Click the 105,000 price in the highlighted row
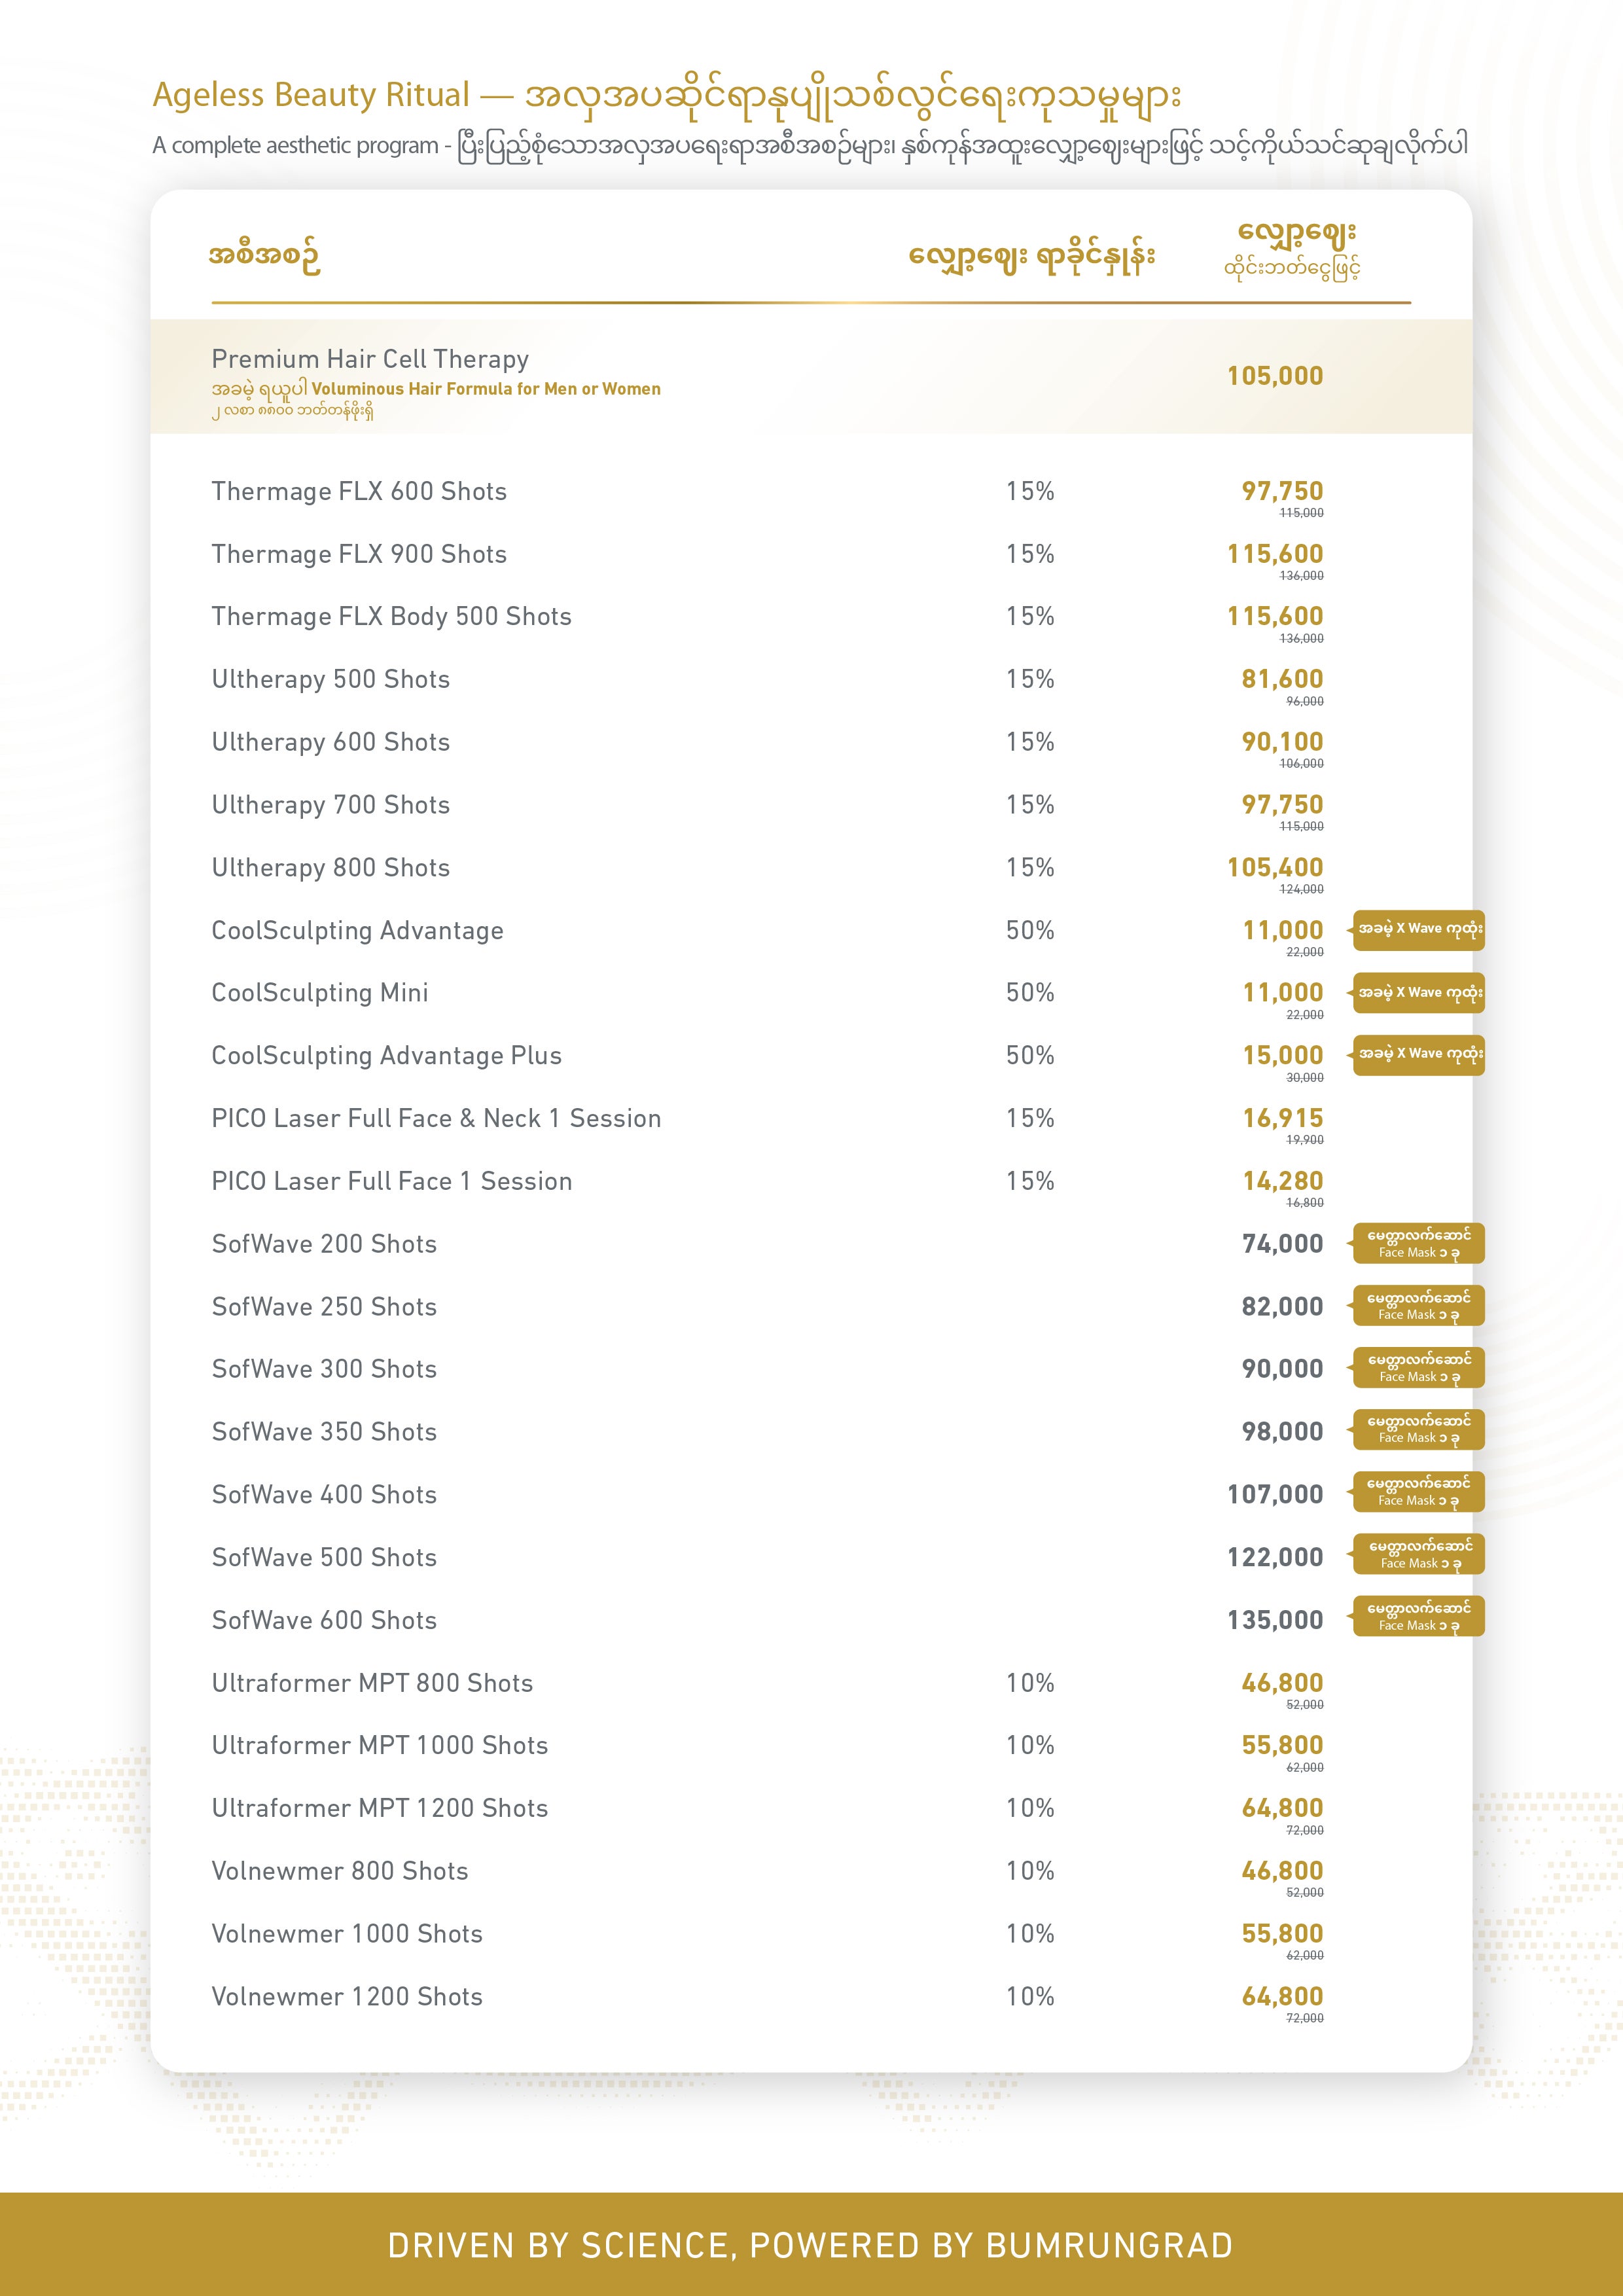 (x=1275, y=376)
